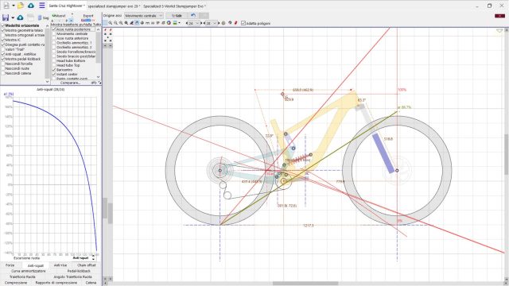Open the Traiettoria Ruota tab
Screen dimensions: 509x286
pyautogui.click(x=22, y=277)
